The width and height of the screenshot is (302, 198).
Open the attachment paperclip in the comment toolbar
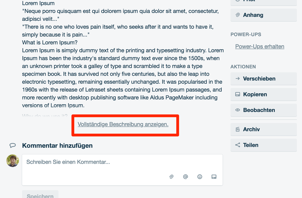(x=171, y=177)
